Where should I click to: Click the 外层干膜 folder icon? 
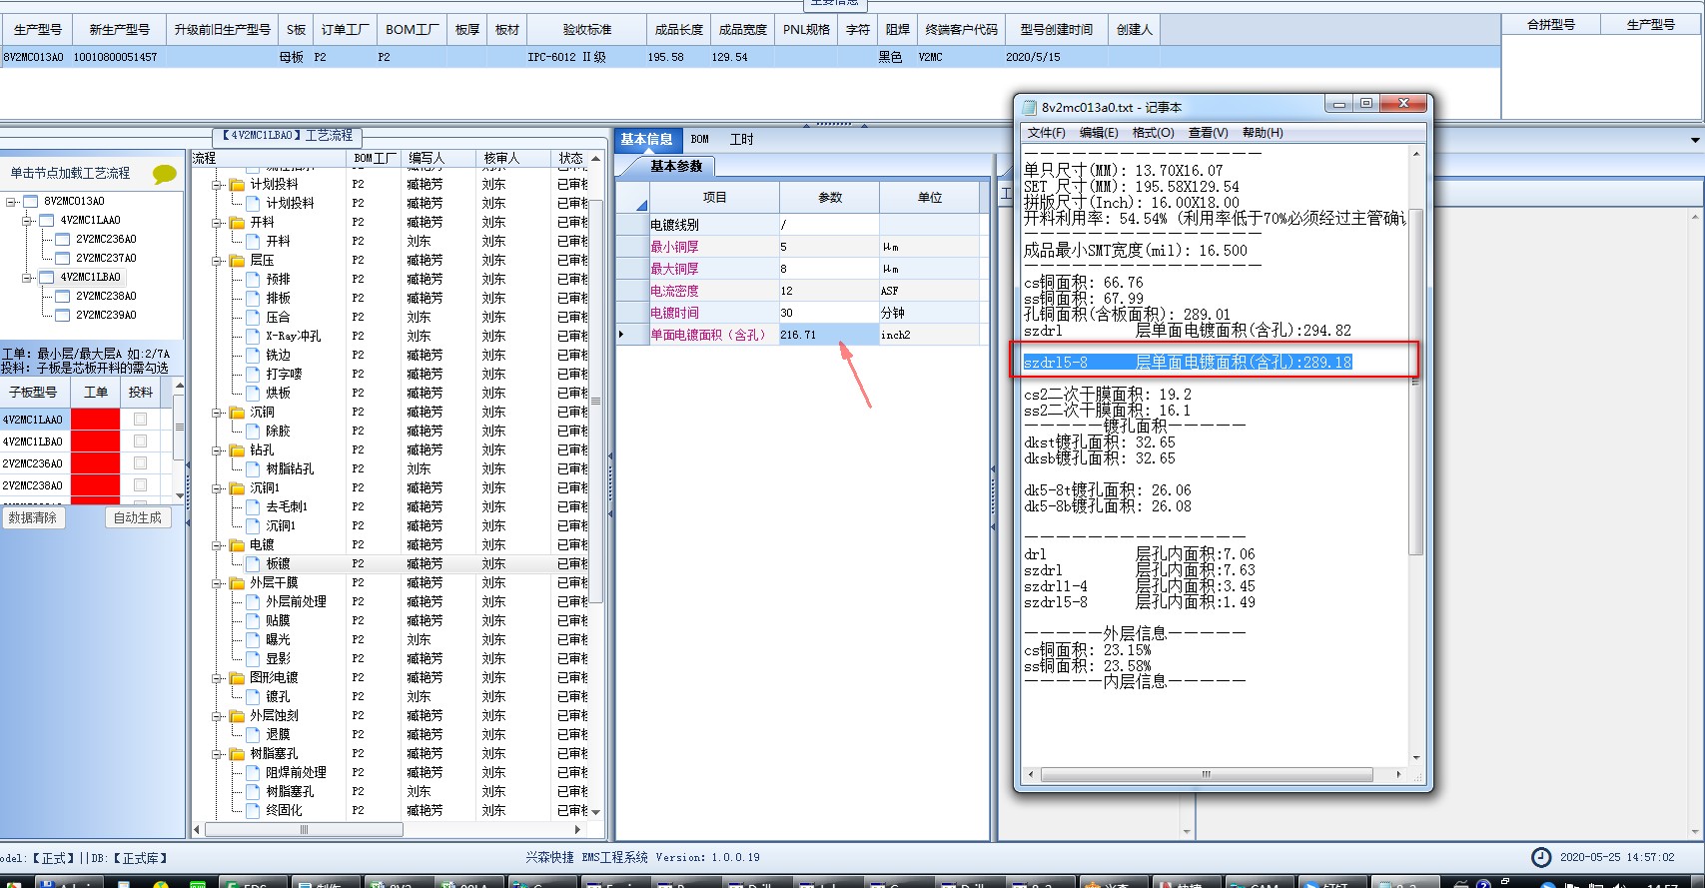point(238,583)
